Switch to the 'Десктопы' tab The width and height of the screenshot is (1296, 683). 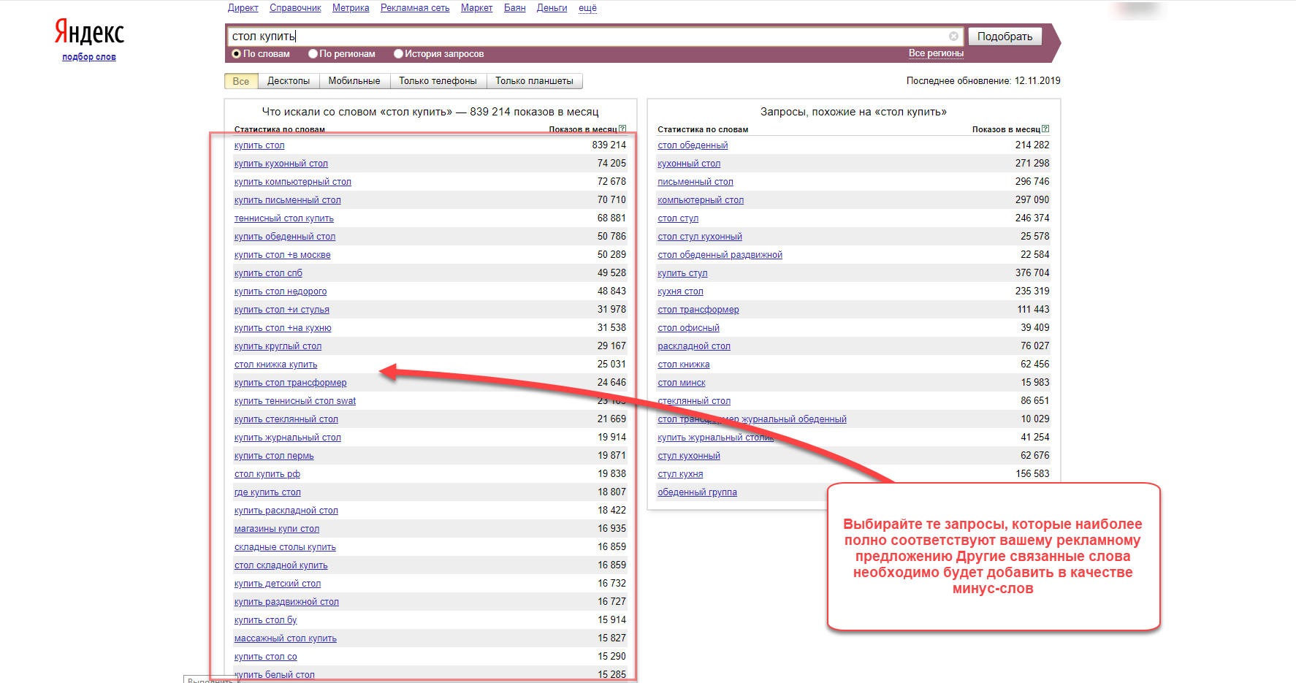[289, 81]
